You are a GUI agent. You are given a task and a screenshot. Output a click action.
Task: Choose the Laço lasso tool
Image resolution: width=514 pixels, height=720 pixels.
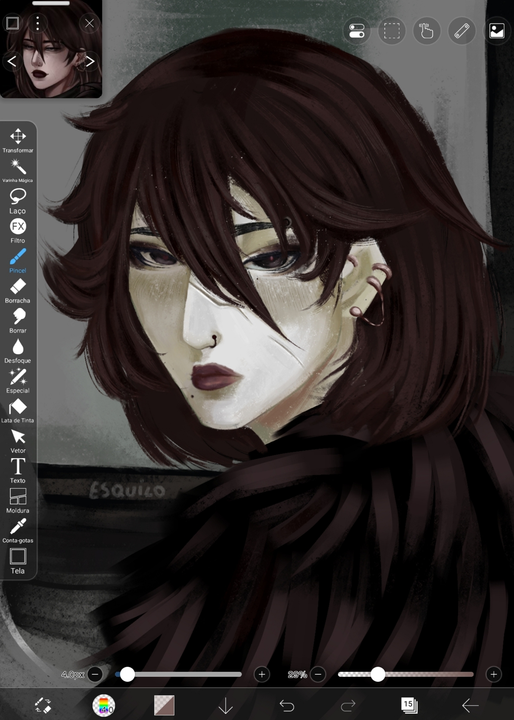coord(18,201)
